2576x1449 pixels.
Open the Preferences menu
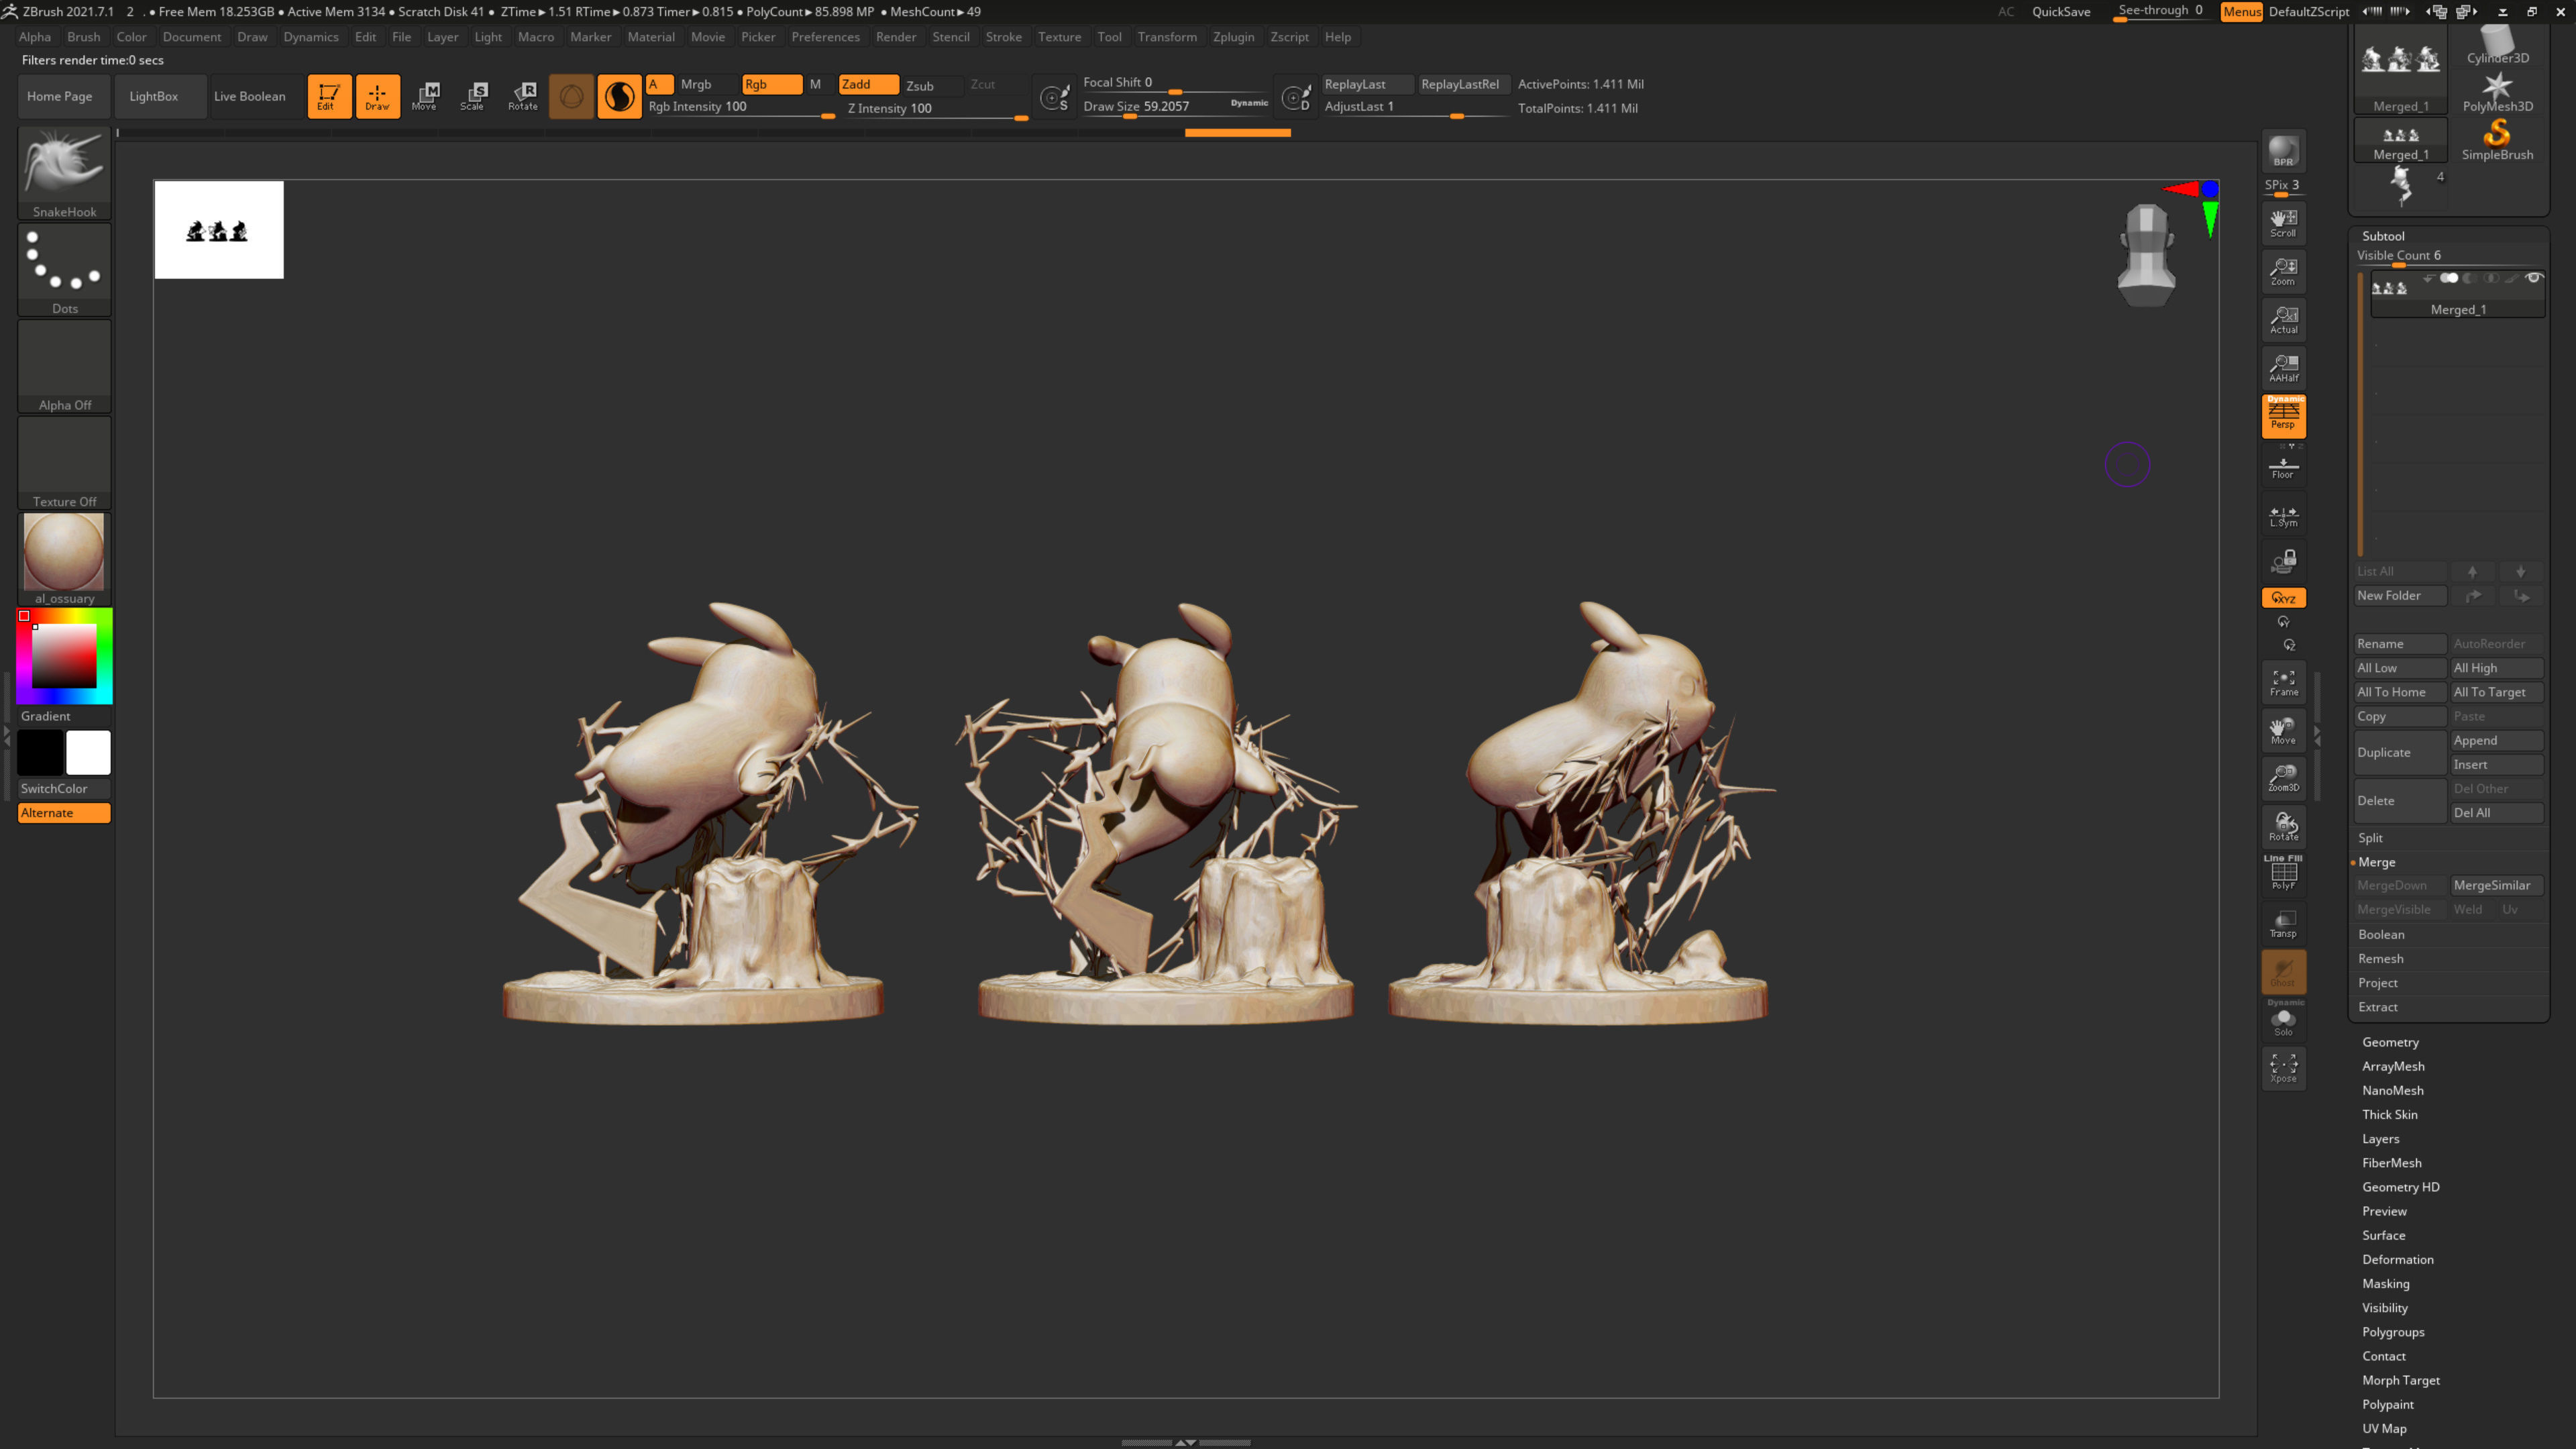coord(825,37)
